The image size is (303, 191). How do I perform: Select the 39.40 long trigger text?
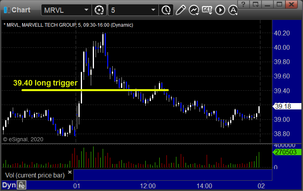click(45, 83)
